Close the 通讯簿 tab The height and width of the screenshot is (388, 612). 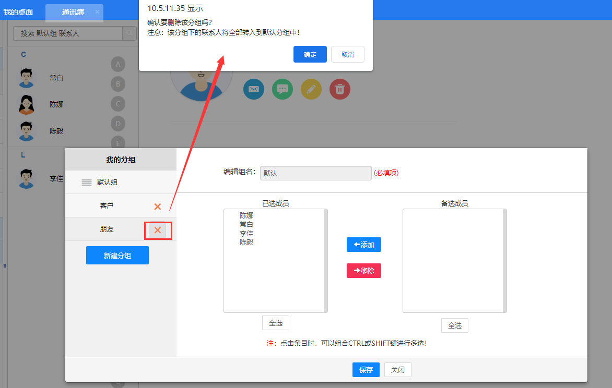pos(97,11)
